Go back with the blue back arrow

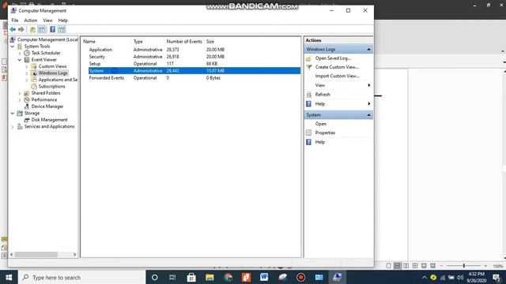click(13, 30)
